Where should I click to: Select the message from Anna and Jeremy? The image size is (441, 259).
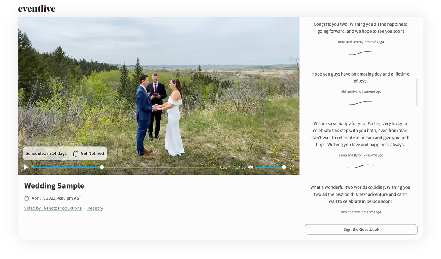tap(361, 31)
